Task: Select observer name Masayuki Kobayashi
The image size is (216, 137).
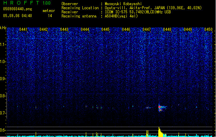Action: click(123, 4)
